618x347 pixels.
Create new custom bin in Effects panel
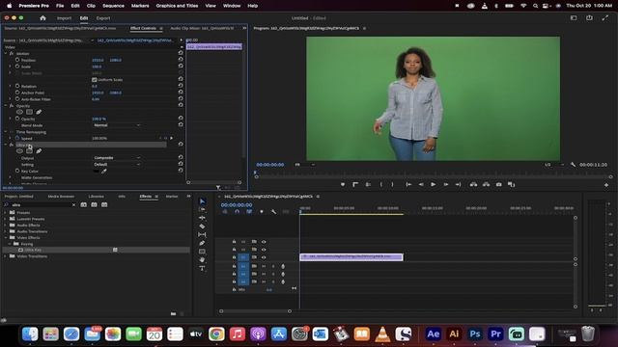(x=174, y=313)
